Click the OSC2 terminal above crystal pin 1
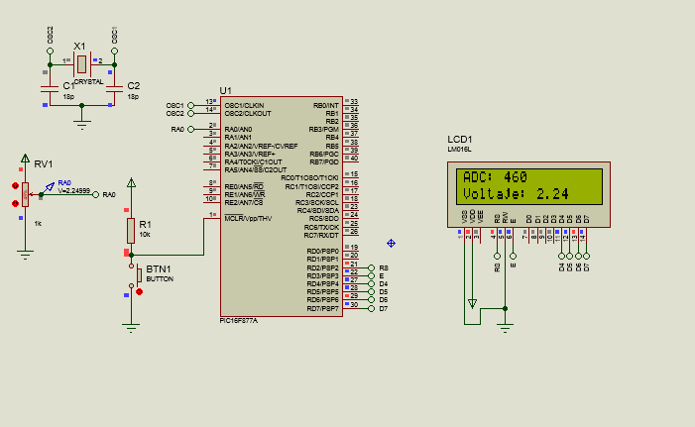Screen dimensions: 695x427 pyautogui.click(x=51, y=51)
